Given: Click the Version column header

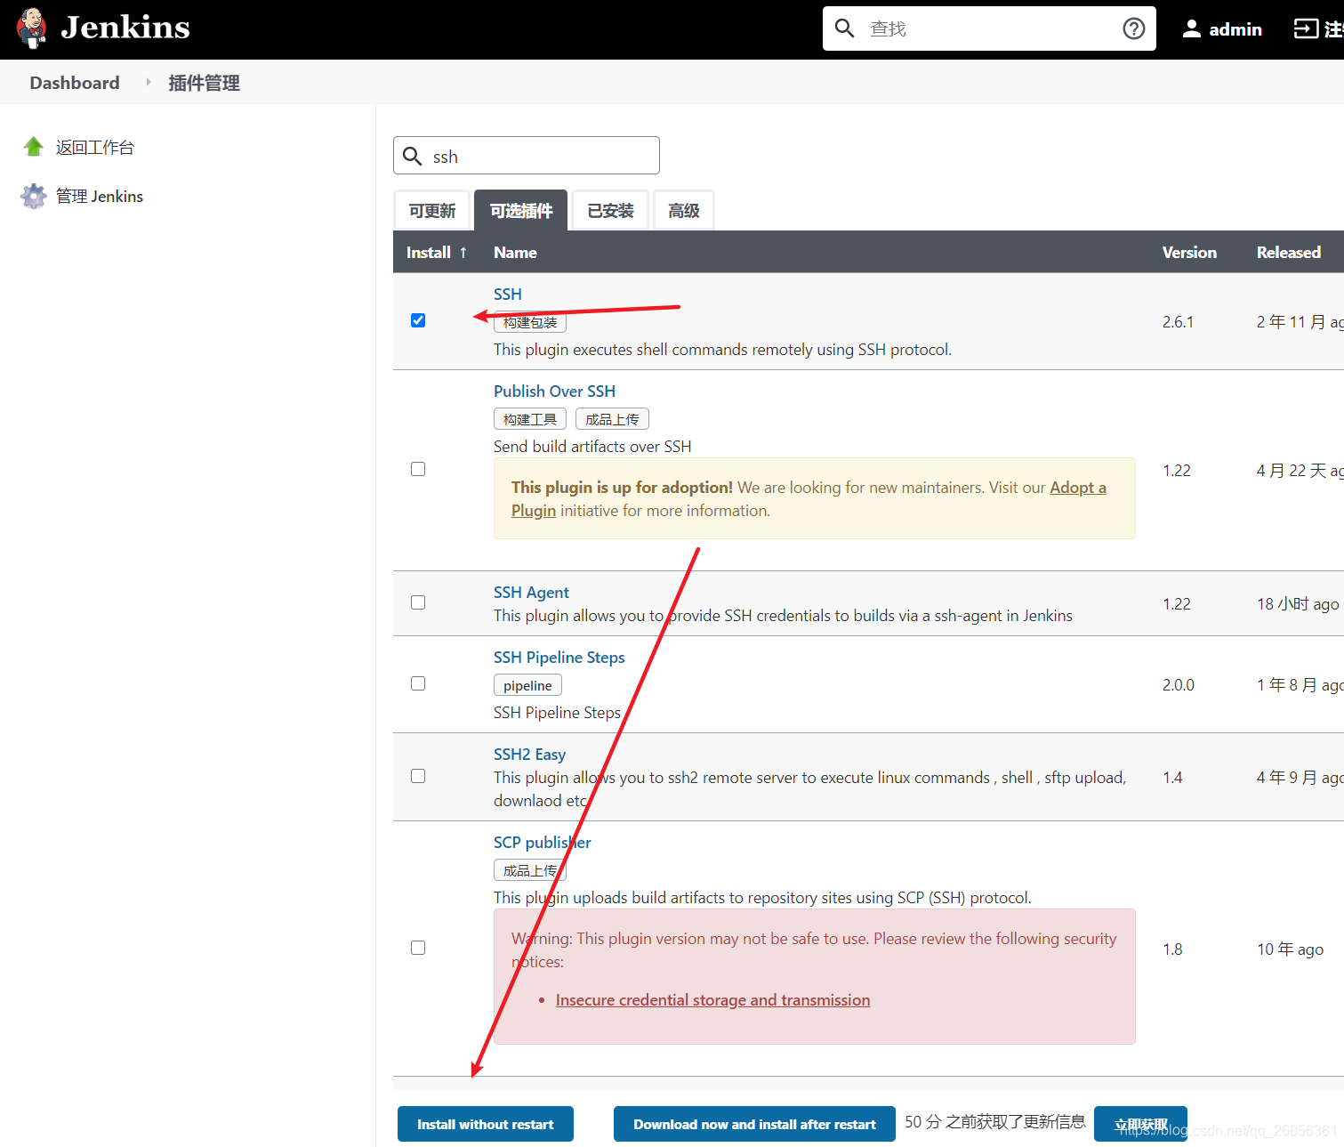Looking at the screenshot, I should coord(1189,253).
